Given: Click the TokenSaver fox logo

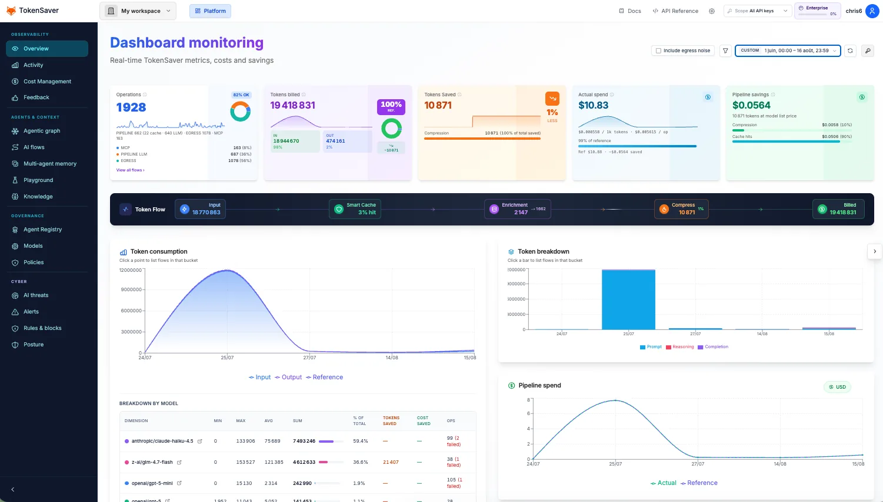Looking at the screenshot, I should [11, 11].
